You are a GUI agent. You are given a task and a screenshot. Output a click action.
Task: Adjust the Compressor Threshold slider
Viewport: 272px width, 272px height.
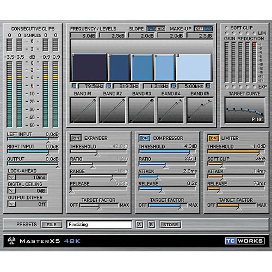pos(168,151)
